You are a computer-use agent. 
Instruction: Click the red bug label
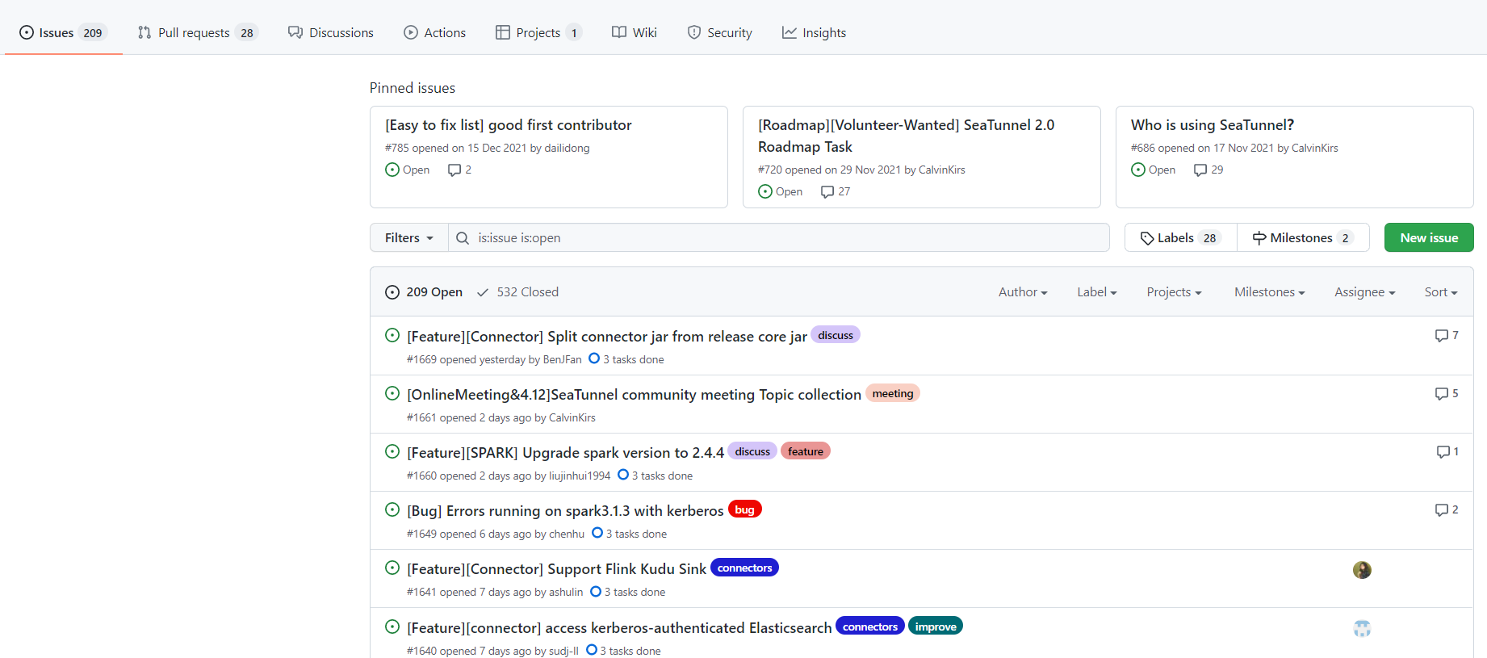(x=744, y=510)
